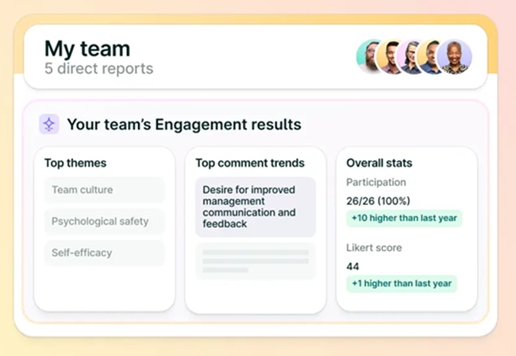This screenshot has height=356, width=516.
Task: Click the 'My team' heading
Action: [x=87, y=48]
